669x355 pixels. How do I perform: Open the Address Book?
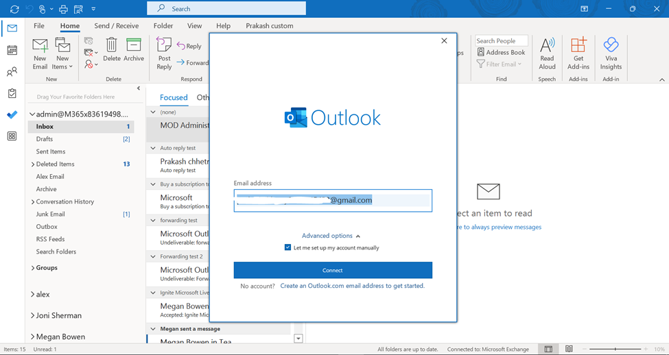tap(502, 52)
